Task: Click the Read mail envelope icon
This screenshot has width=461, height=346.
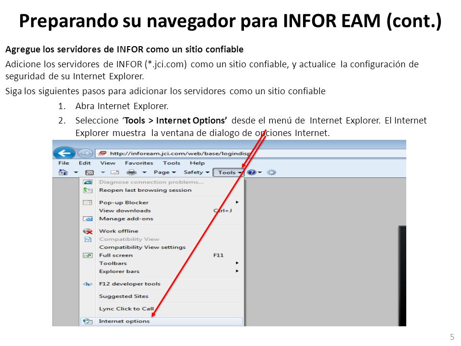Action: click(115, 173)
